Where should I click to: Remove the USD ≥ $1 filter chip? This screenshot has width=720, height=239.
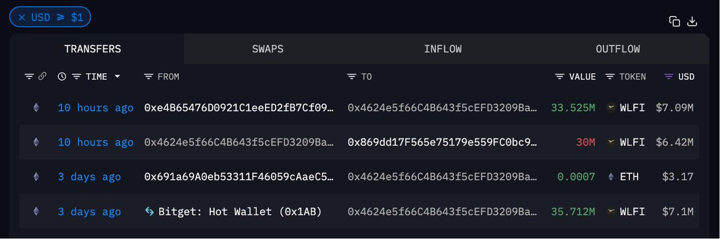[22, 17]
